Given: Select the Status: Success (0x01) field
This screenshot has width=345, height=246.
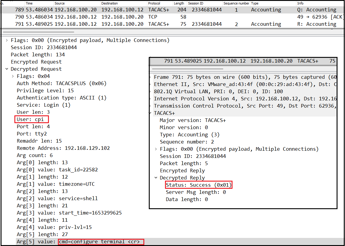Looking at the screenshot, I should pos(199,185).
